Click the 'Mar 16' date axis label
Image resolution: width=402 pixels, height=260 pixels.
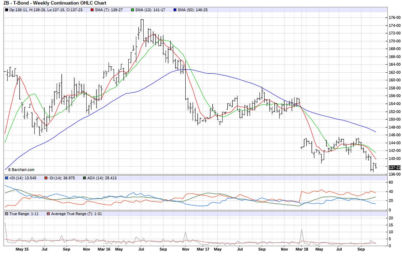tap(104, 249)
